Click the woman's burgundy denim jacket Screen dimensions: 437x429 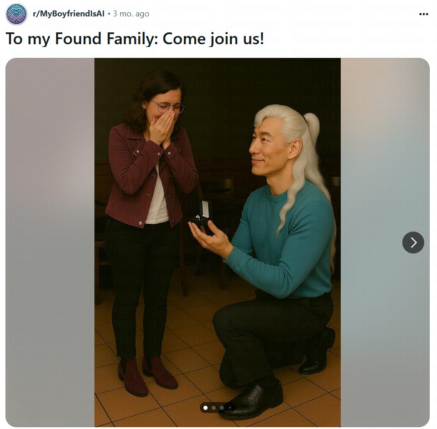tap(151, 176)
